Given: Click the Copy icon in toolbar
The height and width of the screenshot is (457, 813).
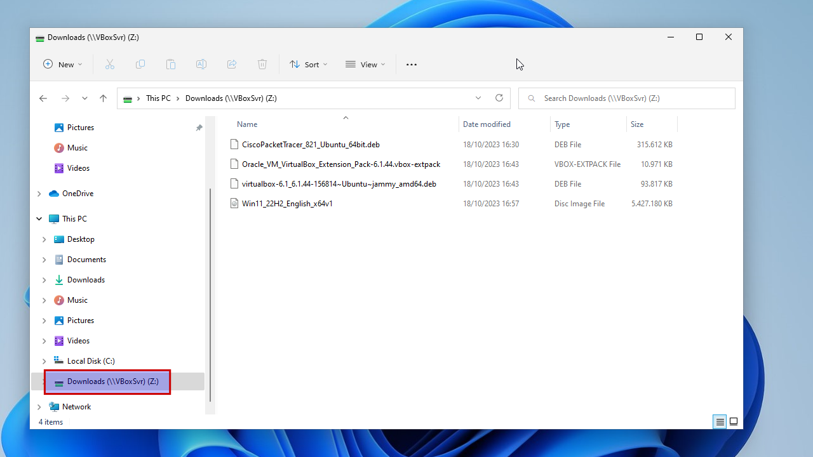Looking at the screenshot, I should click(x=140, y=64).
